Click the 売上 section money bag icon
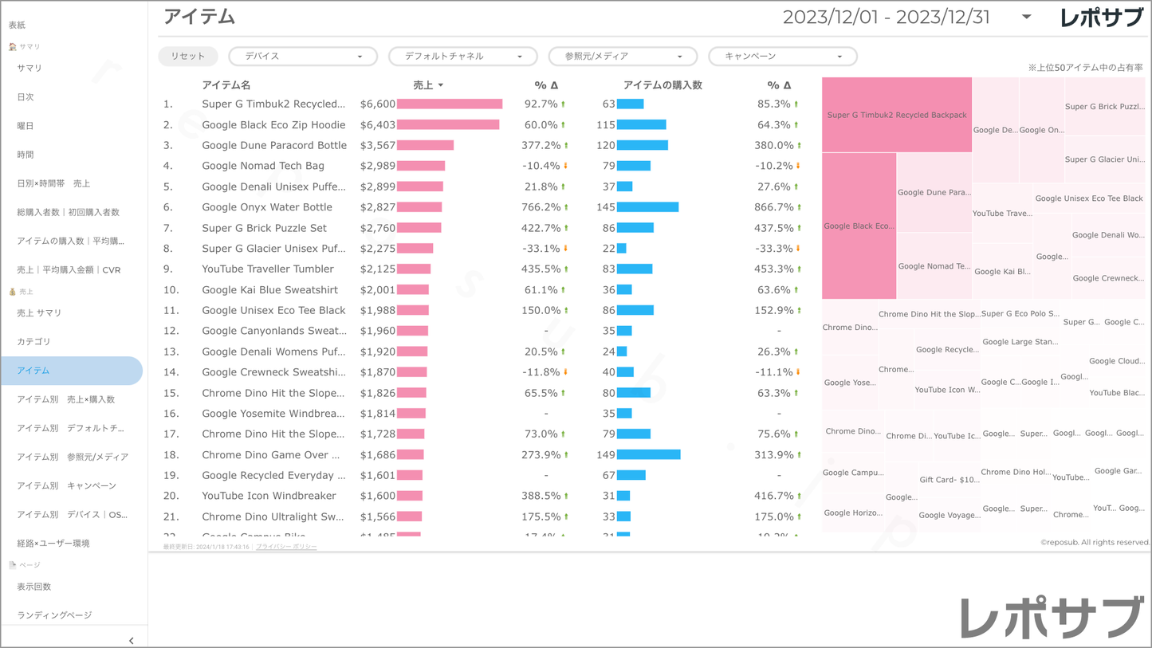The height and width of the screenshot is (648, 1152). tap(12, 292)
